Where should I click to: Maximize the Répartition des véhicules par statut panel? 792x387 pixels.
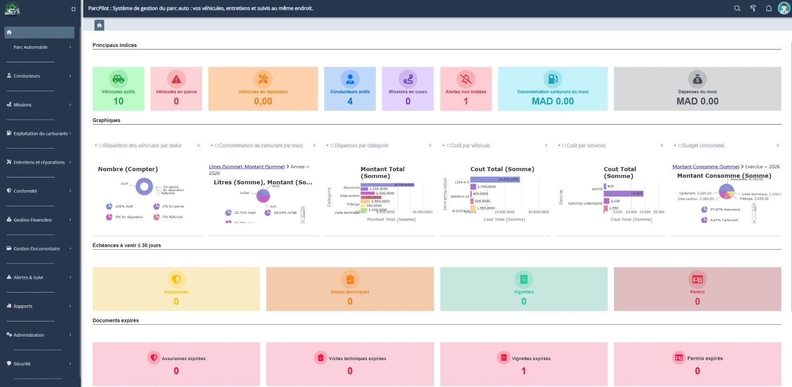101,146
